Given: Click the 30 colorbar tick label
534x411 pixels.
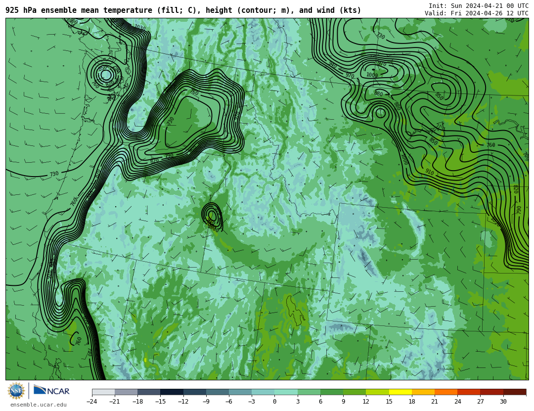Looking at the screenshot, I should click(x=503, y=402).
